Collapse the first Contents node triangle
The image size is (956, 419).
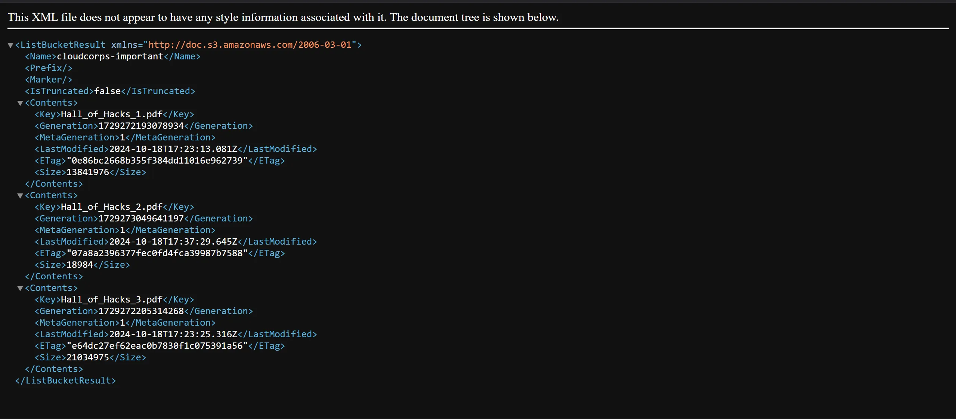tap(20, 103)
